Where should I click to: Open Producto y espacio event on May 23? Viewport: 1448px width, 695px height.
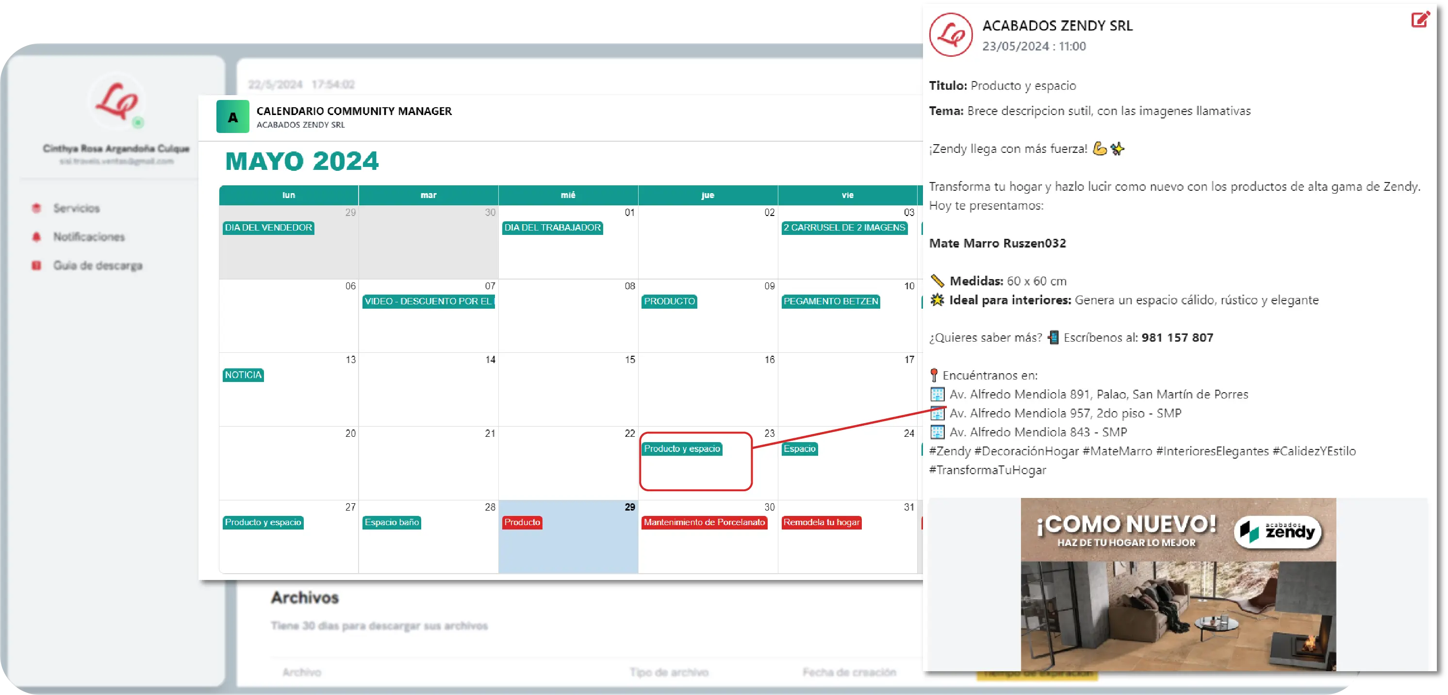click(681, 449)
